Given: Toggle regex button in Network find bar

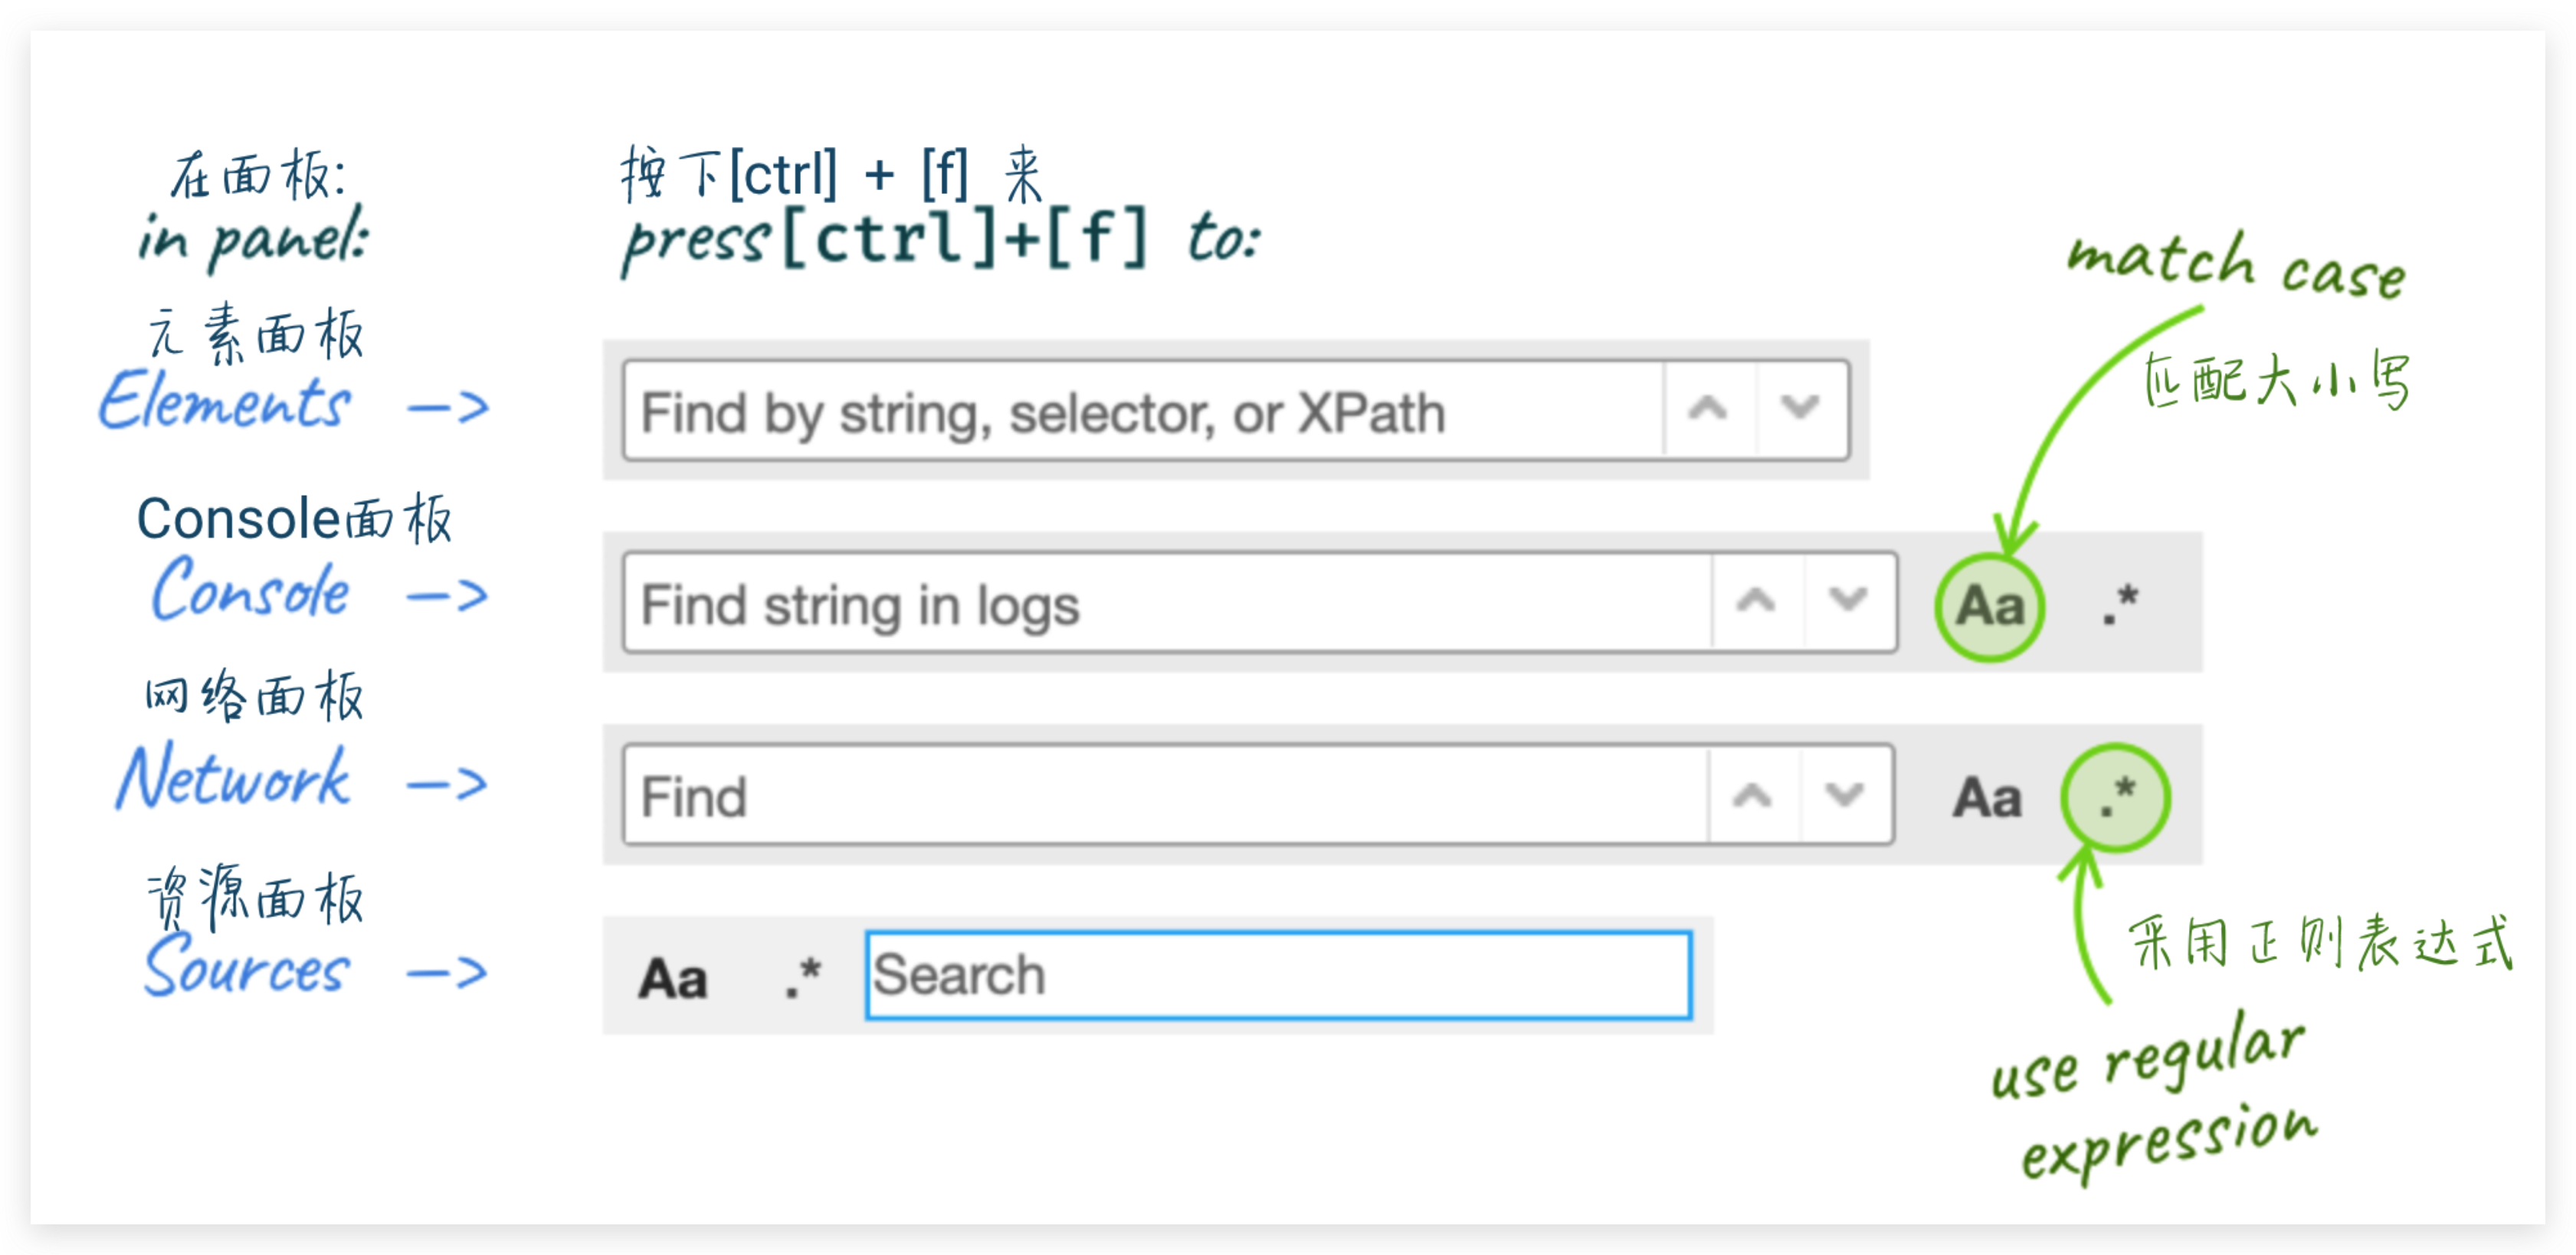Looking at the screenshot, I should pos(2116,797).
